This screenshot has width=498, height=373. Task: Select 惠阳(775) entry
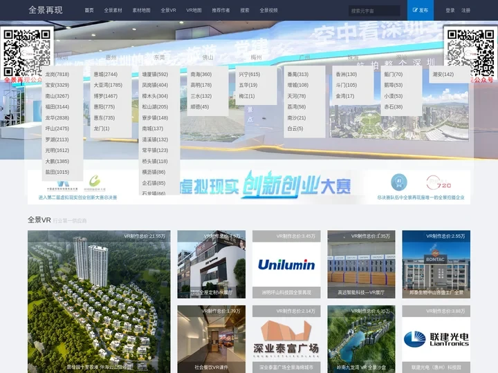(104, 106)
